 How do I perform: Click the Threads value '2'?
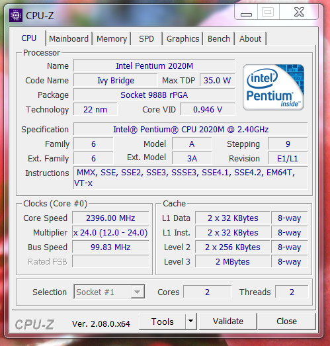click(x=292, y=292)
